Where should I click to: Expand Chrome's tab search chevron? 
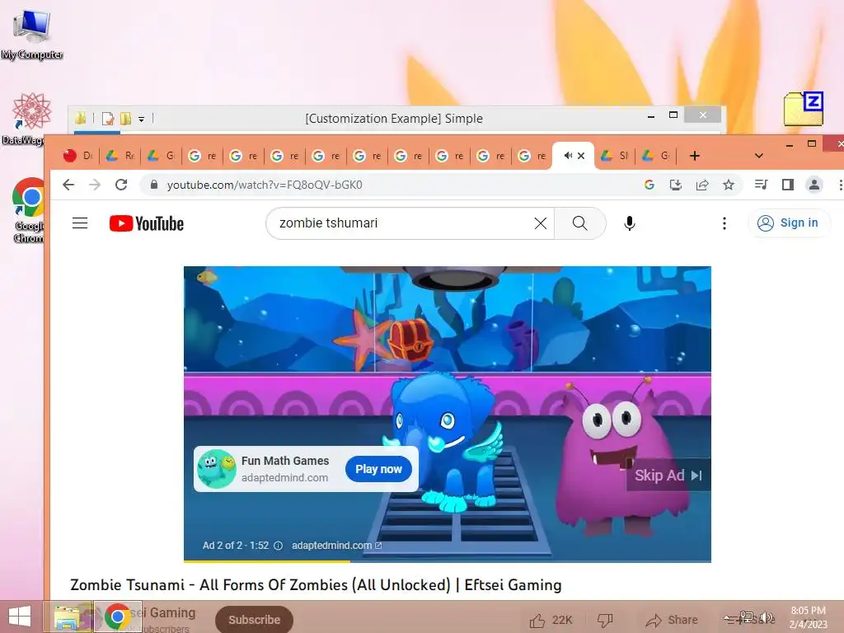(x=759, y=156)
